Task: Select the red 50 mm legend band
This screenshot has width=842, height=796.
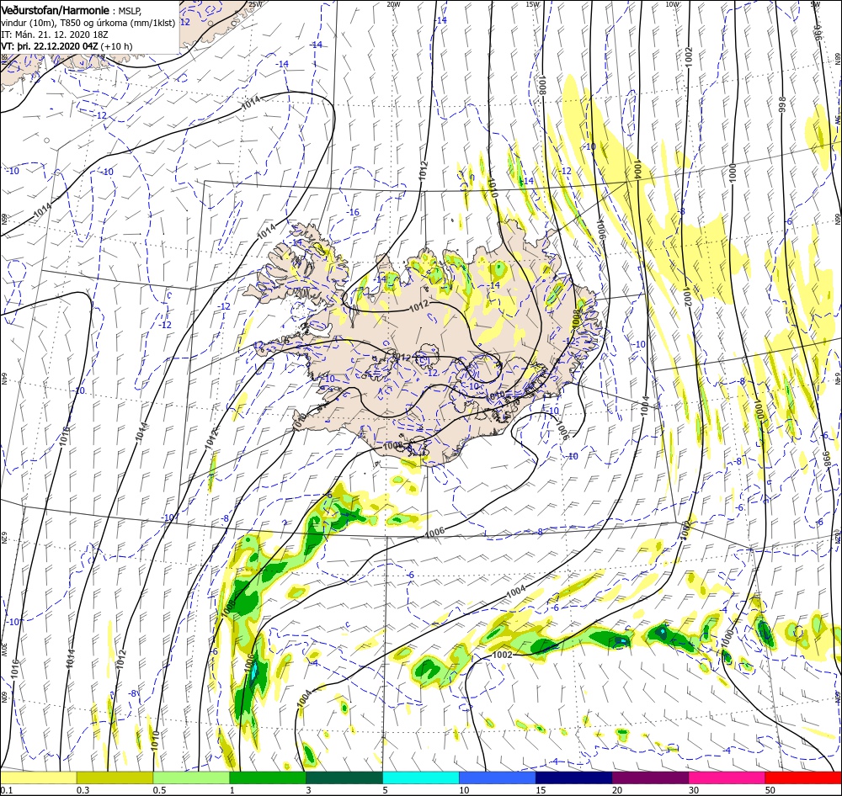Action: point(802,777)
